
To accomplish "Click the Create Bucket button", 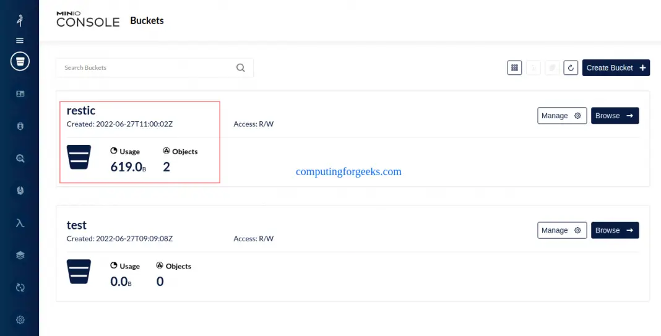I will pyautogui.click(x=616, y=67).
